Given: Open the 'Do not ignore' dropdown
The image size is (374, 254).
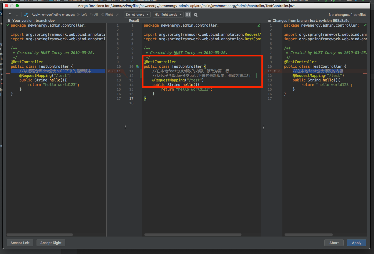Looking at the screenshot, I should [137, 15].
